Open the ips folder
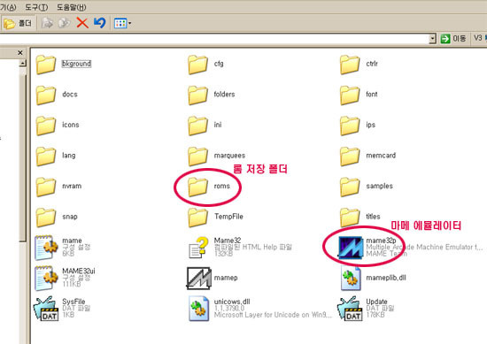Image resolution: width=487 pixels, height=344 pixels. pos(358,125)
